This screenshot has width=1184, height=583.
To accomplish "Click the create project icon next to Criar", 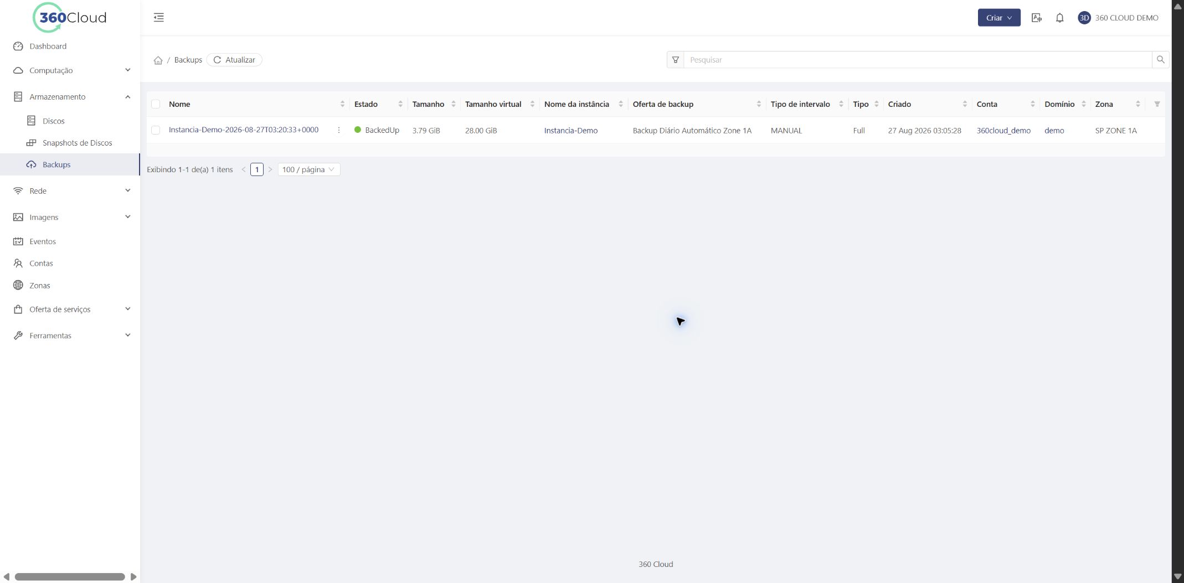I will point(1037,18).
